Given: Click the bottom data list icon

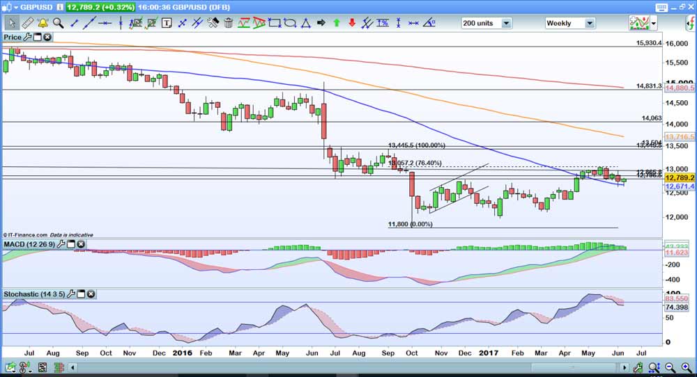Looking at the screenshot, I should (x=43, y=367).
